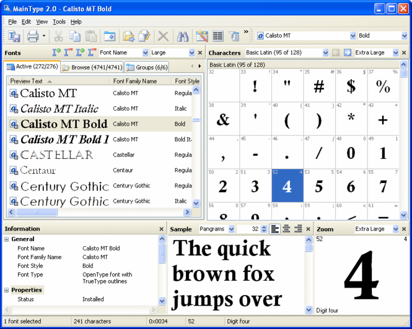Select the Active (272/276) tab
Image resolution: width=412 pixels, height=329 pixels.
(x=32, y=66)
